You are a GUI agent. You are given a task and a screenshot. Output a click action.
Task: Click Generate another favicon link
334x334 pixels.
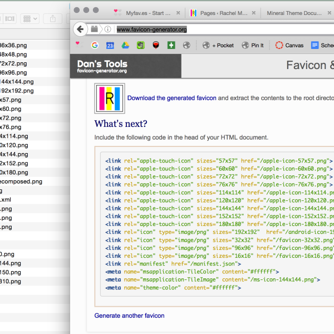[x=129, y=316]
